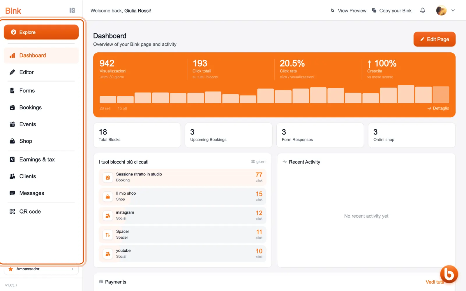The width and height of the screenshot is (466, 291).
Task: Open the QR code icon in sidebar
Action: click(x=12, y=212)
